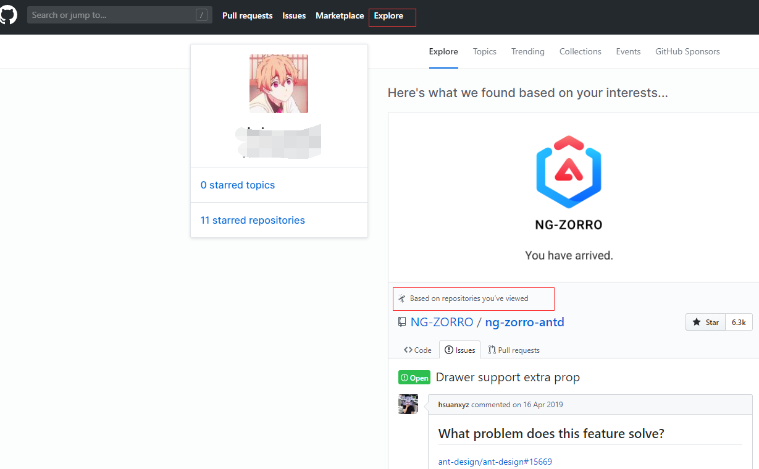Viewport: 759px width, 469px height.
Task: Open the 11 starred repositories link
Action: tap(253, 220)
